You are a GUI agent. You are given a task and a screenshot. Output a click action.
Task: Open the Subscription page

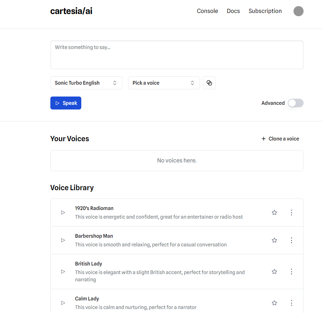pos(265,11)
